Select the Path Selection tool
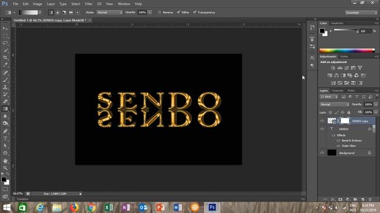This screenshot has height=213, width=380. click(x=5, y=146)
